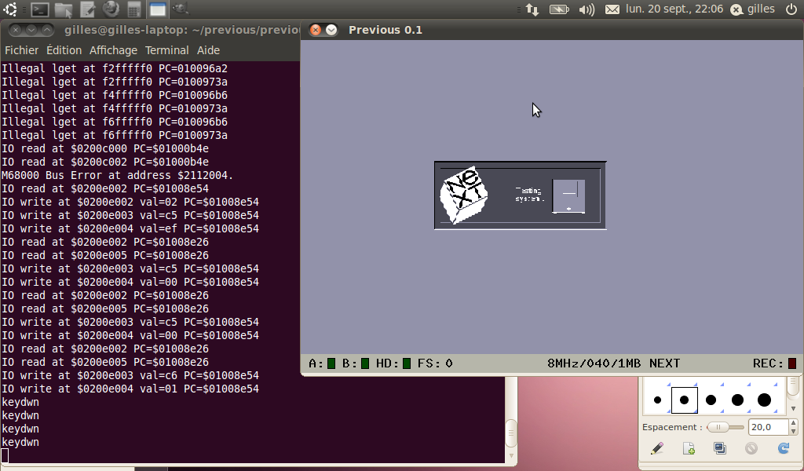Click the edit brush pencil icon

tap(658, 448)
